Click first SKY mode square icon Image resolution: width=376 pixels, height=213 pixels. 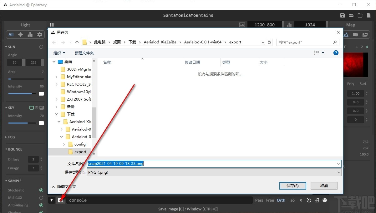pyautogui.click(x=31, y=108)
